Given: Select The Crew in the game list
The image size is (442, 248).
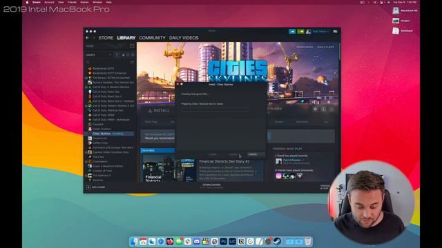Looking at the screenshot, I should point(98,157).
